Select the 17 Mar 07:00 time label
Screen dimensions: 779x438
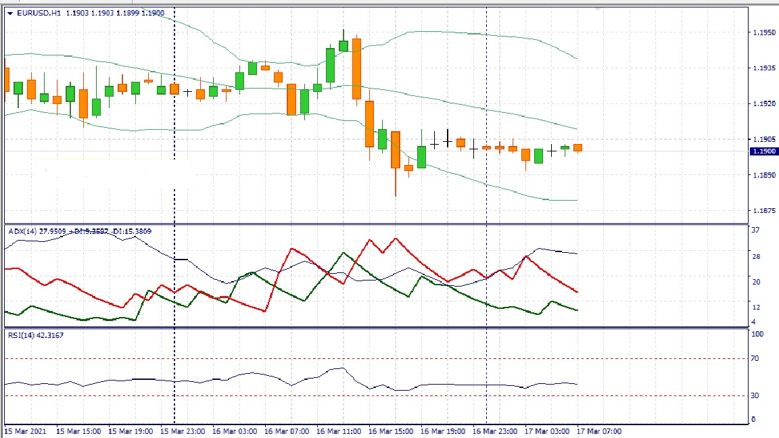599,431
